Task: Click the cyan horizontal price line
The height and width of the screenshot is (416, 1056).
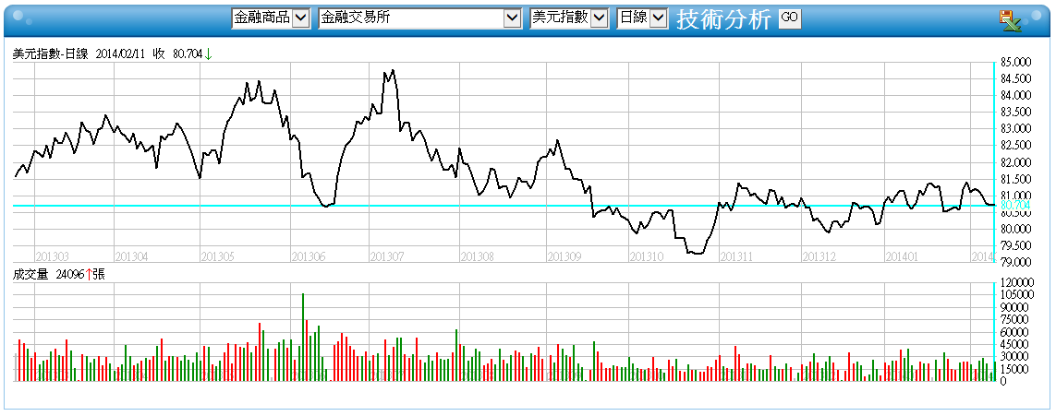Action: 504,205
